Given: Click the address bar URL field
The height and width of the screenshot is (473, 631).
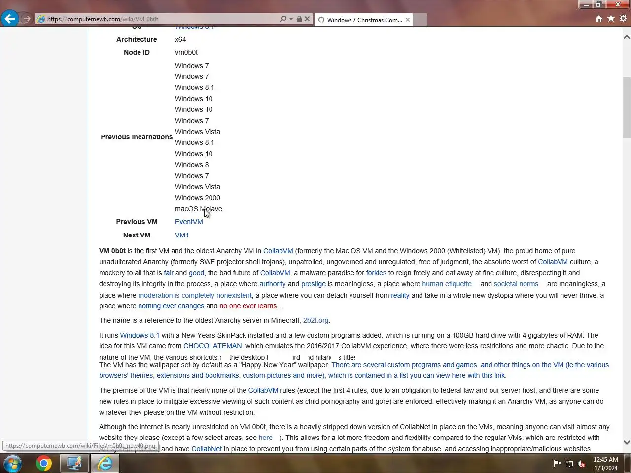Looking at the screenshot, I should click(158, 19).
